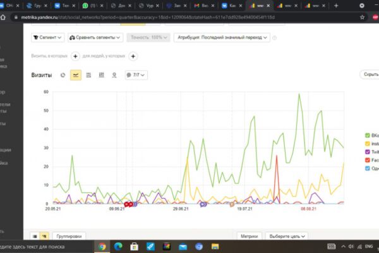Viewport: 379px width, 253px height.
Task: Click the Скрыть button
Action: pyautogui.click(x=370, y=75)
